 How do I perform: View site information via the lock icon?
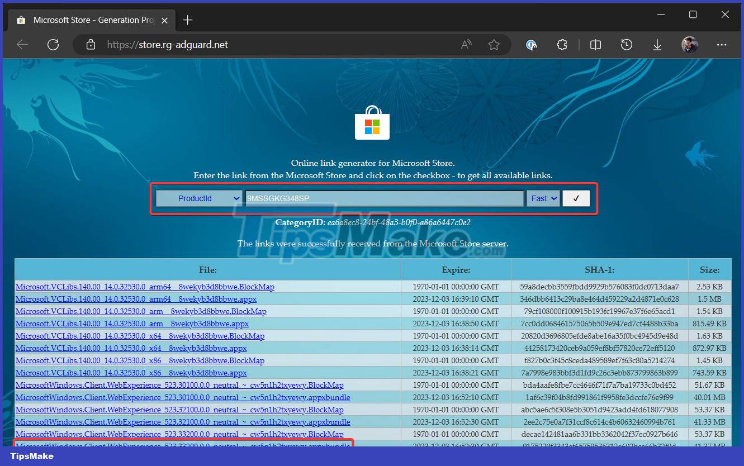(90, 45)
